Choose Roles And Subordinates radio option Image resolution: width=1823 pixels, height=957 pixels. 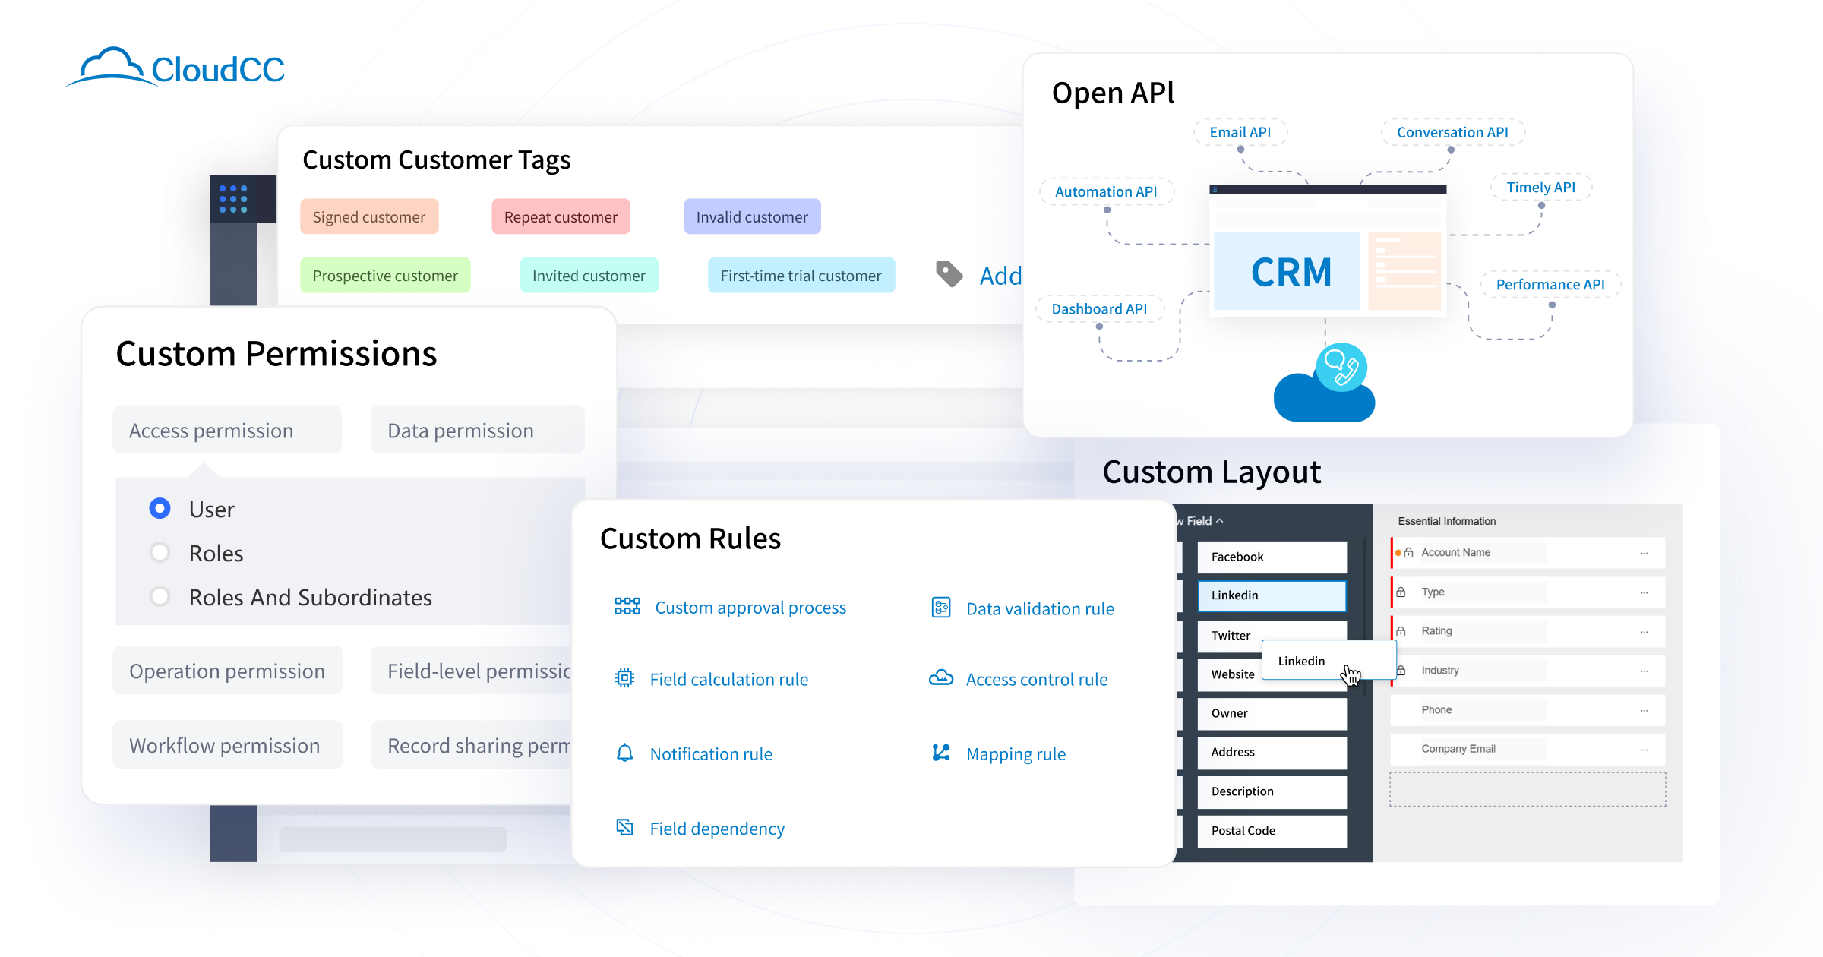(x=160, y=596)
